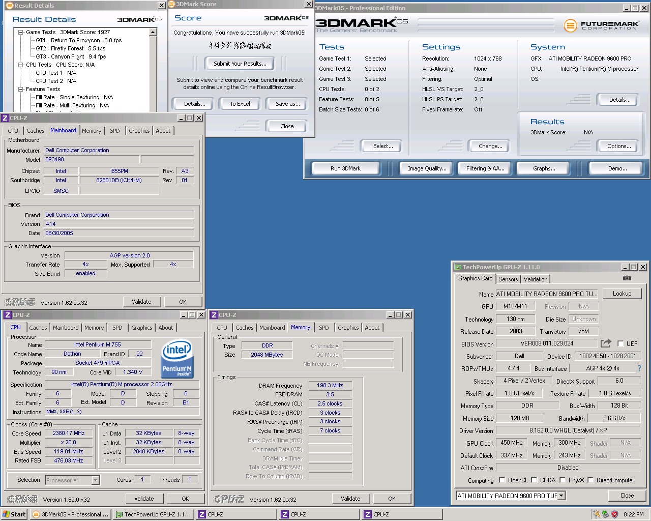Click the To Excel button
The height and width of the screenshot is (521, 651).
coord(240,104)
